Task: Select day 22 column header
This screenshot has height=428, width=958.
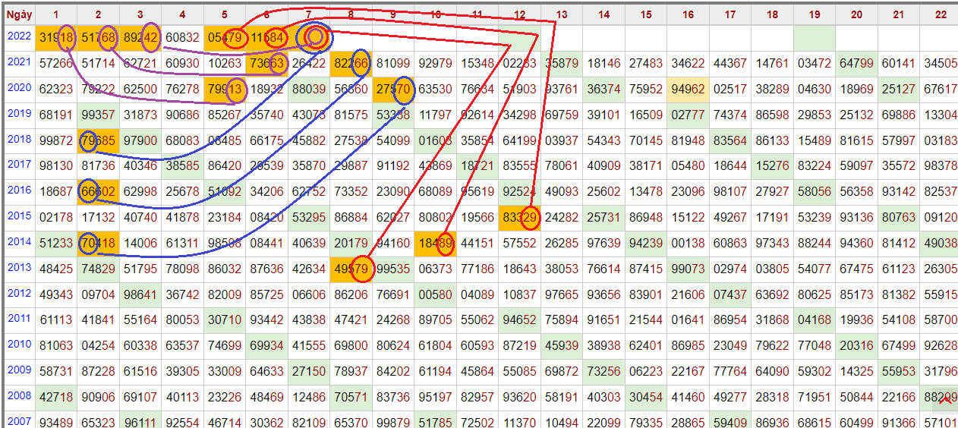Action: click(x=941, y=14)
